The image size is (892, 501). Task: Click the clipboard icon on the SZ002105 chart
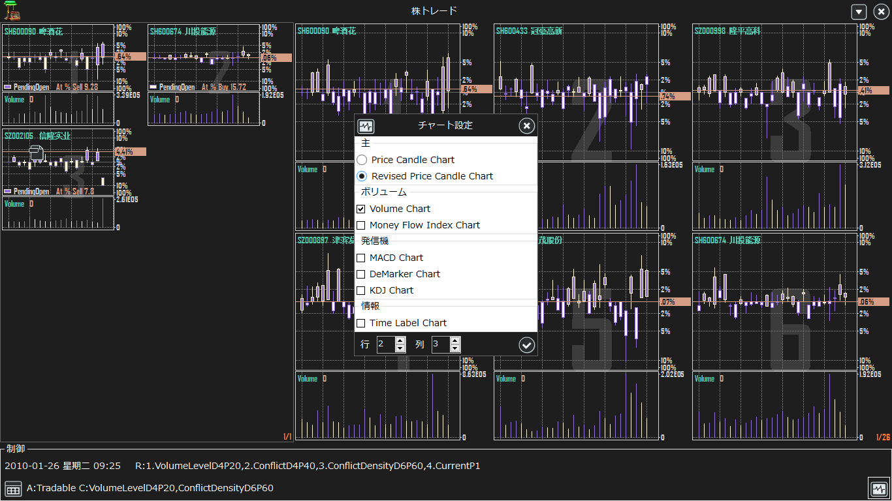[37, 154]
